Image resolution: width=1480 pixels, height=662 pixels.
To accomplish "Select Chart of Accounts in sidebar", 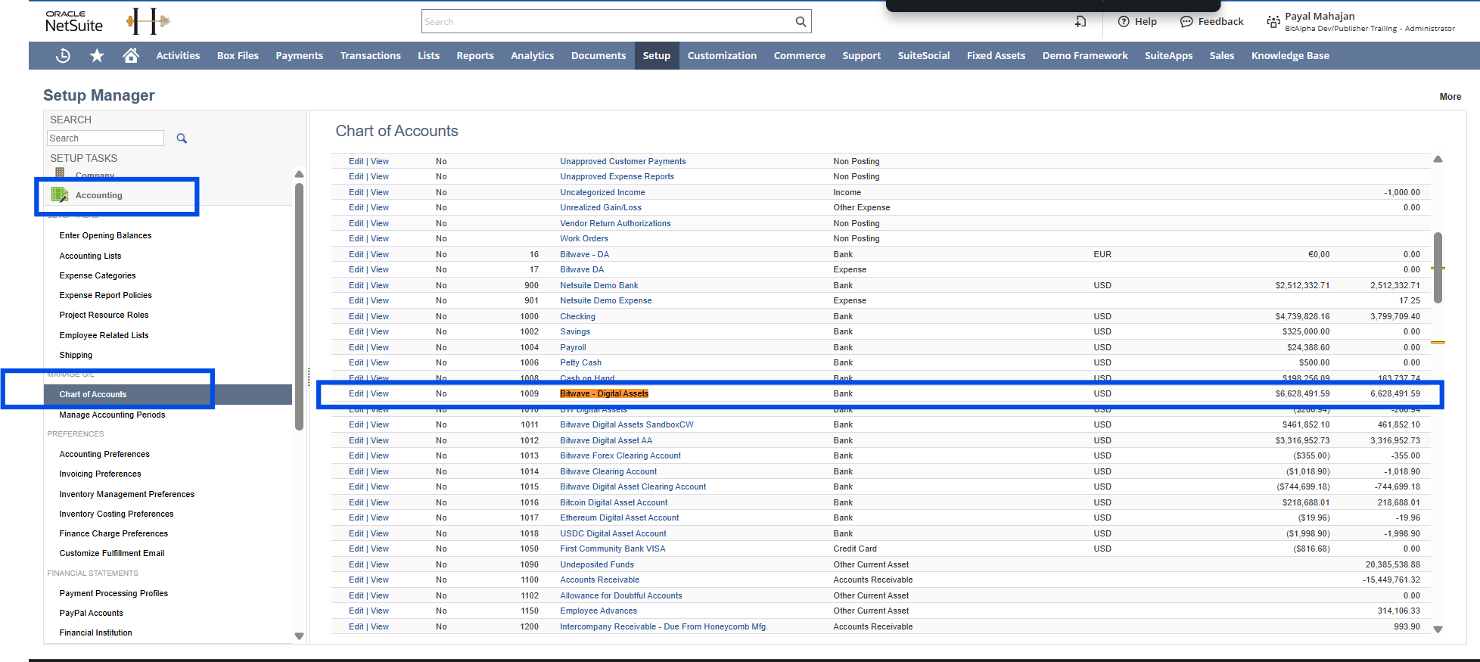I will point(167,394).
